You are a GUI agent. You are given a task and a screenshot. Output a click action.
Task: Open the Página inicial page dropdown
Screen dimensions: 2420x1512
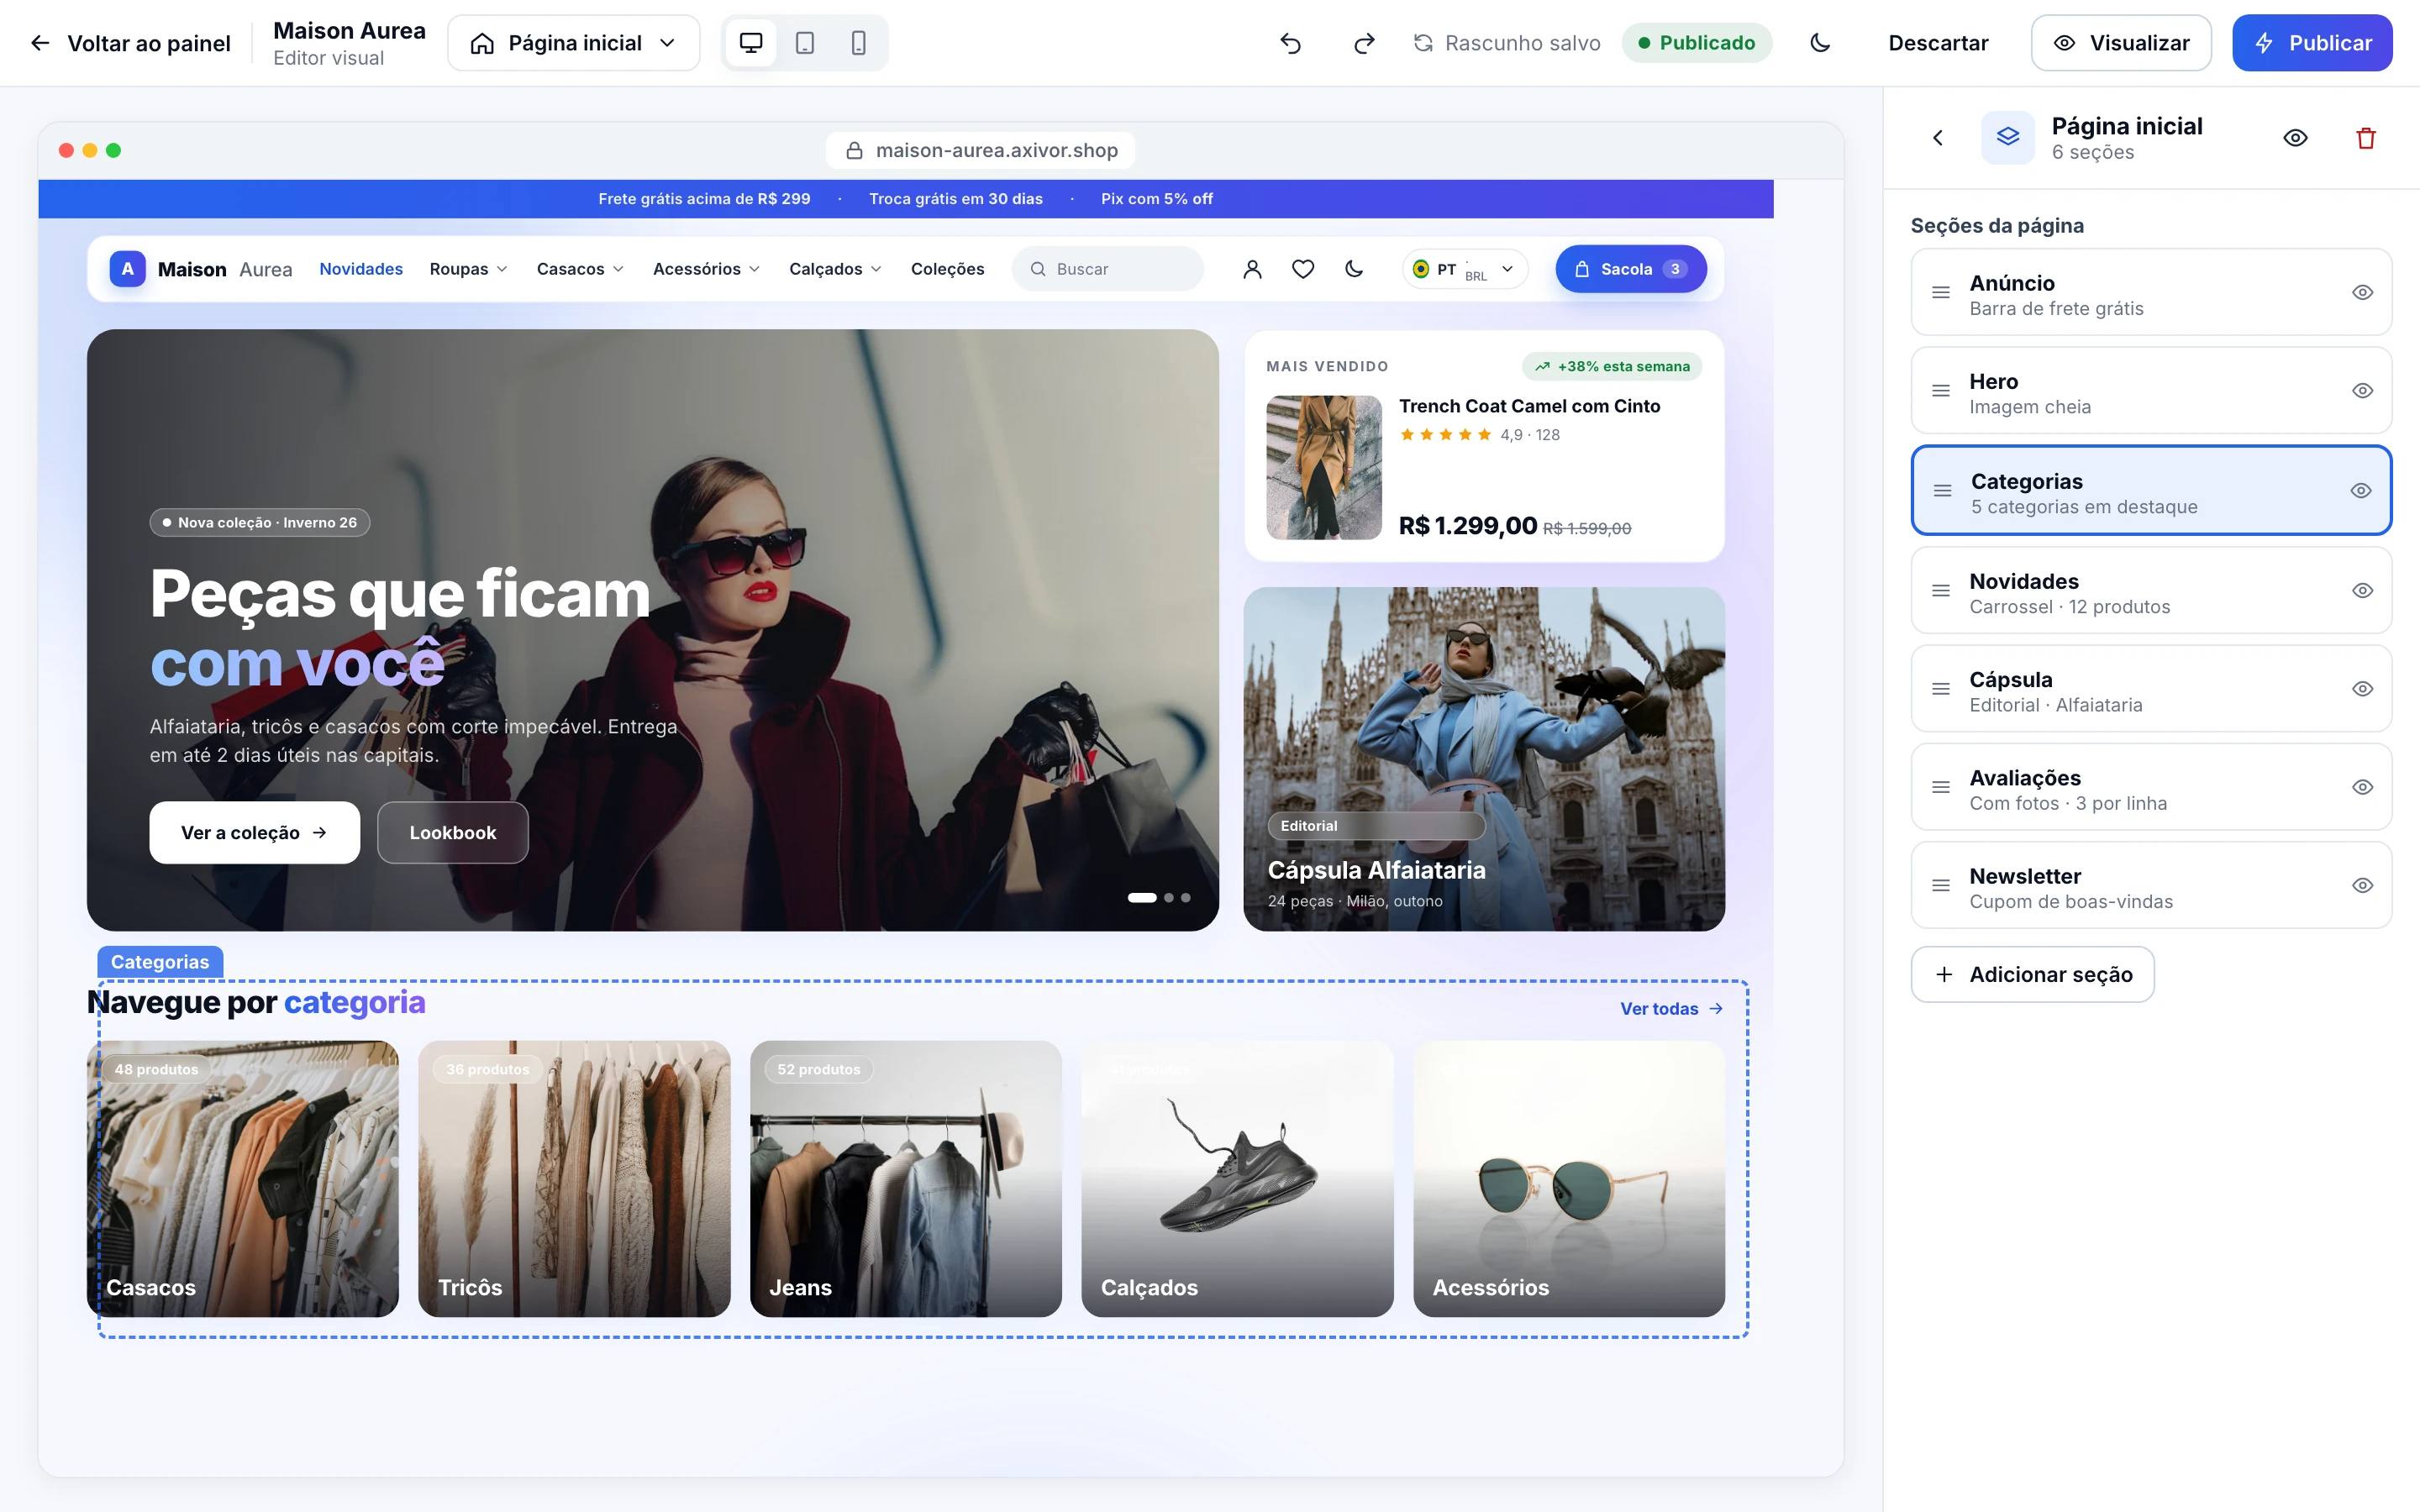pos(574,43)
